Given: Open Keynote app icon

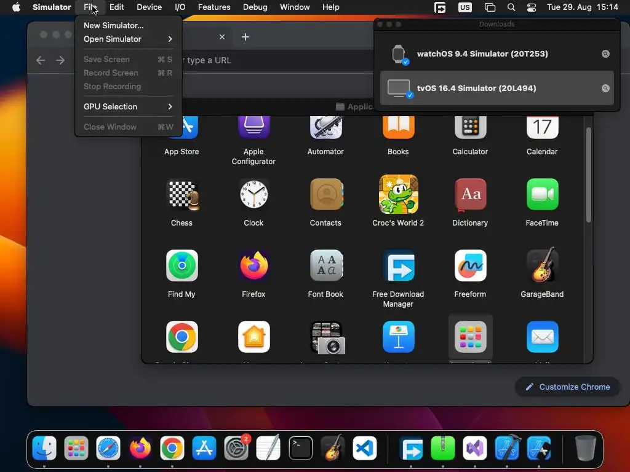Looking at the screenshot, I should 398,337.
